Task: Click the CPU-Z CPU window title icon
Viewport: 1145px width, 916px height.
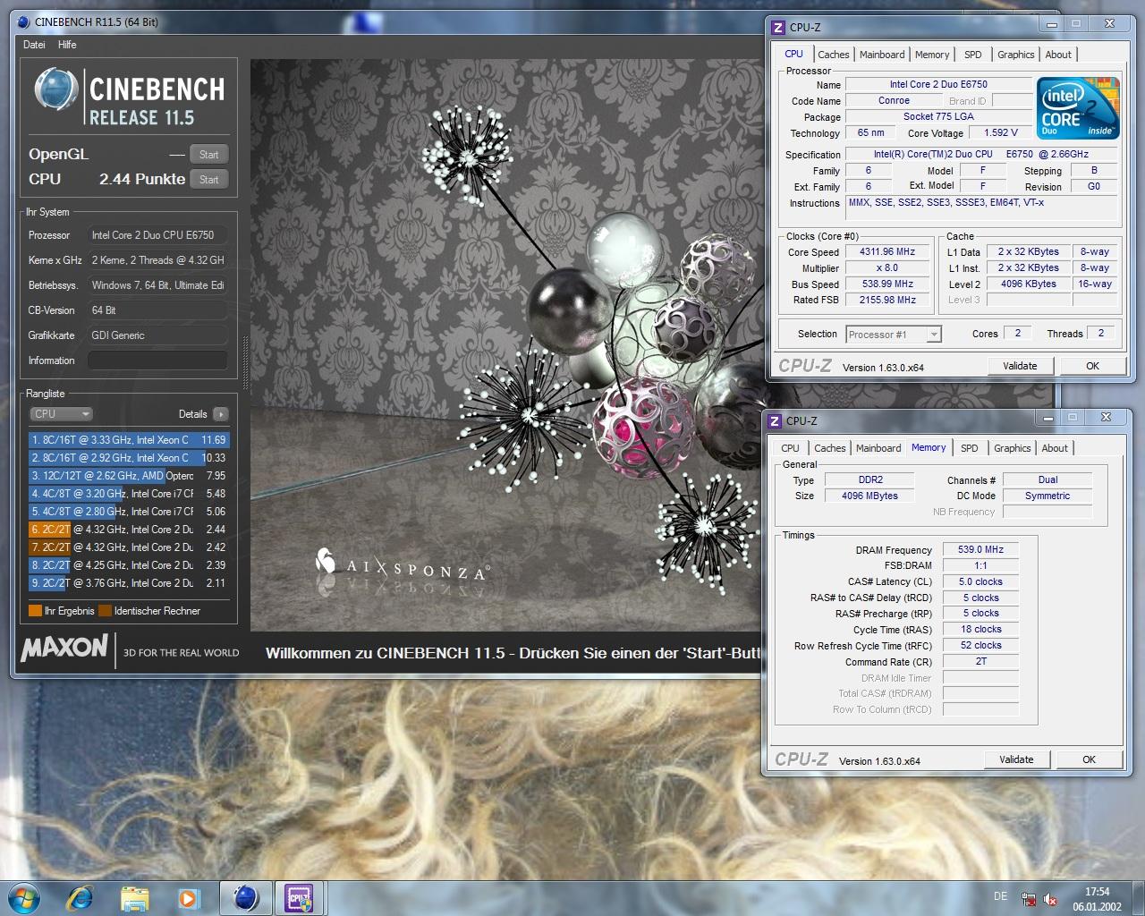Action: (x=777, y=27)
